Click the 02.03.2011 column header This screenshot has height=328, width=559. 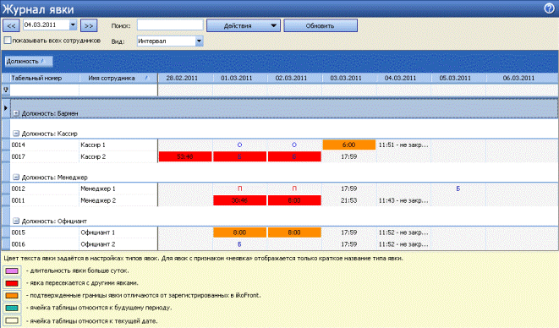[294, 78]
